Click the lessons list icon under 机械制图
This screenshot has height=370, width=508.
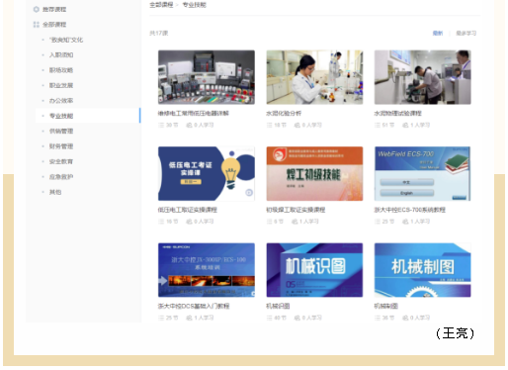[x=378, y=318]
